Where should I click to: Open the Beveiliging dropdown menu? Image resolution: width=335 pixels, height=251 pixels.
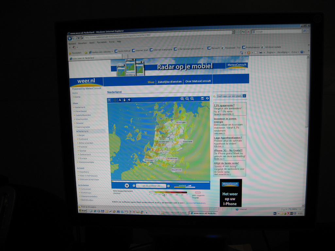point(283,52)
